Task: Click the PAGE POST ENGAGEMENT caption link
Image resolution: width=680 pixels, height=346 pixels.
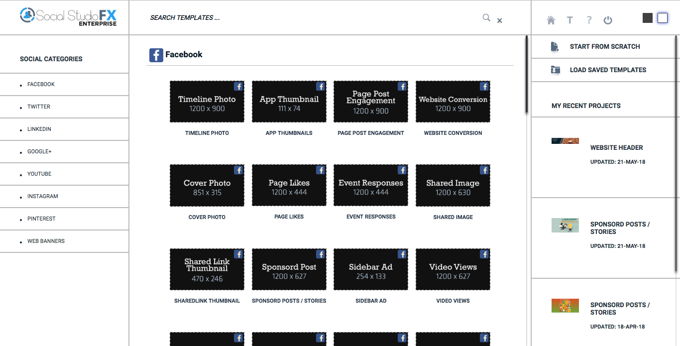Action: tap(371, 133)
